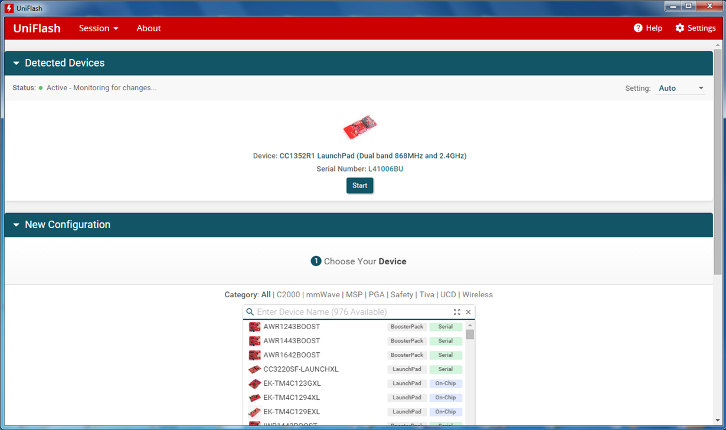This screenshot has height=430, width=726.
Task: Select EK-TM4C123GXL device row
Action: [x=355, y=383]
